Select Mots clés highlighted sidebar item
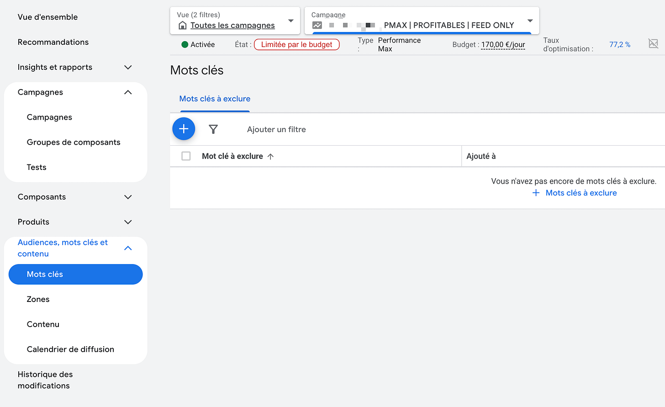Image resolution: width=665 pixels, height=407 pixels. click(x=76, y=274)
